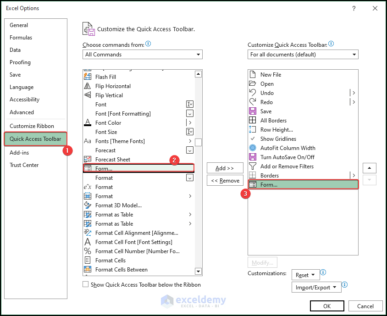Enable Show Quick Access Toolbar below the Ribbon

point(86,284)
